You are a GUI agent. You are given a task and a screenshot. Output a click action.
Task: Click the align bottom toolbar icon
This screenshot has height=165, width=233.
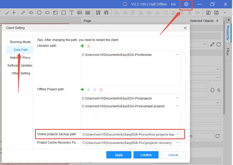(141, 13)
